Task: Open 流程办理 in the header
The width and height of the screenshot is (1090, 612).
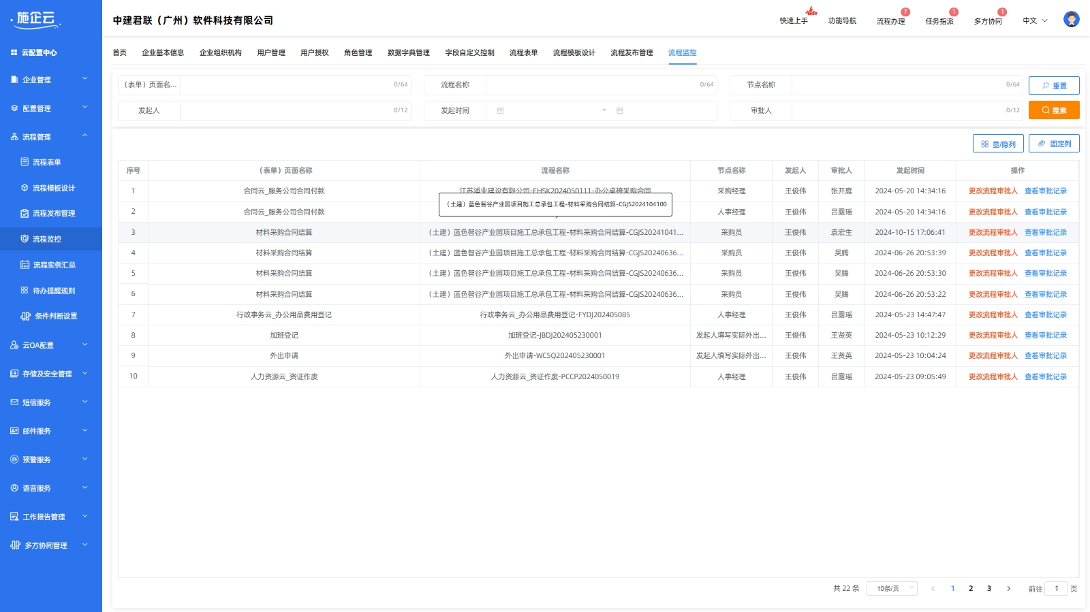Action: click(x=890, y=21)
